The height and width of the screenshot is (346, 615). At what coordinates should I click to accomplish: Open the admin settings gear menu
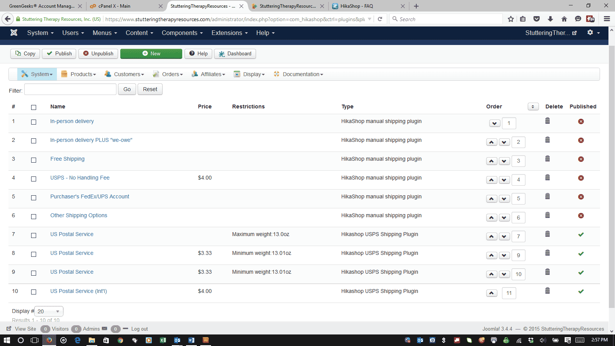[x=593, y=33]
